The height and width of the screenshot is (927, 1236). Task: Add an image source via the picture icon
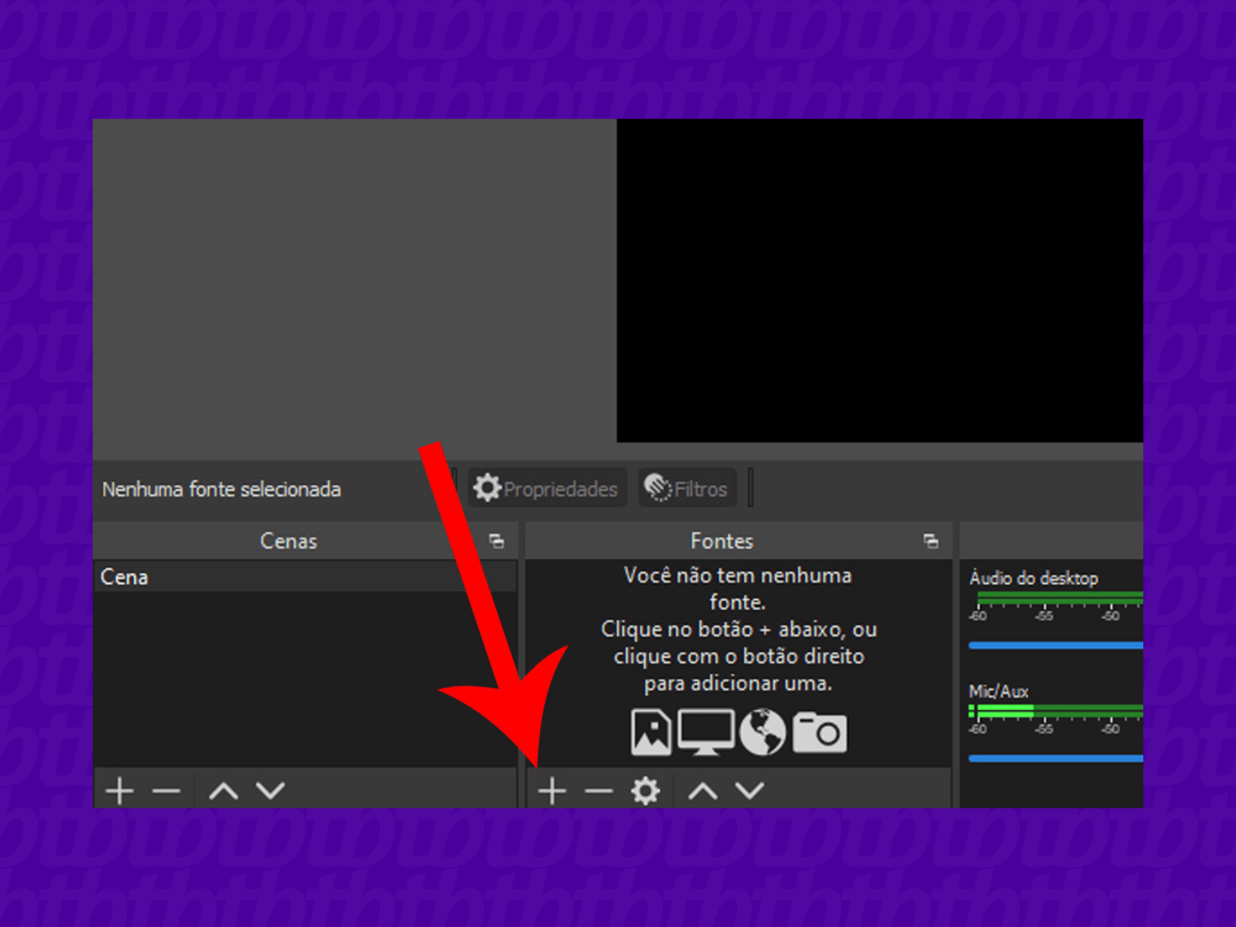[650, 731]
